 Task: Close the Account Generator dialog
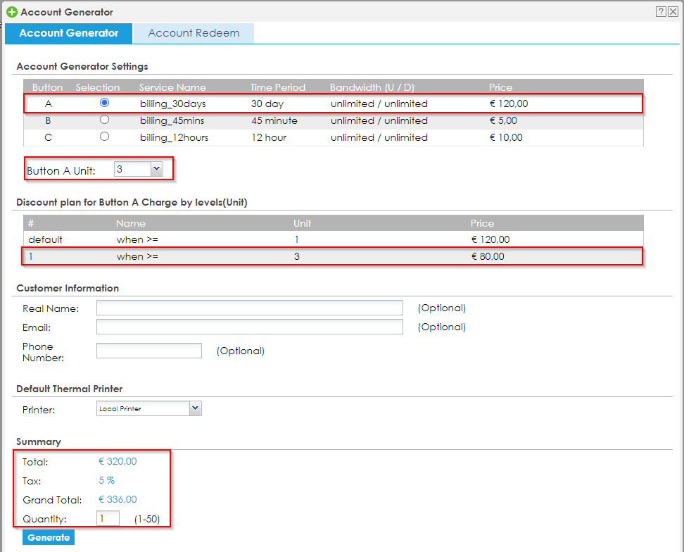pyautogui.click(x=673, y=11)
